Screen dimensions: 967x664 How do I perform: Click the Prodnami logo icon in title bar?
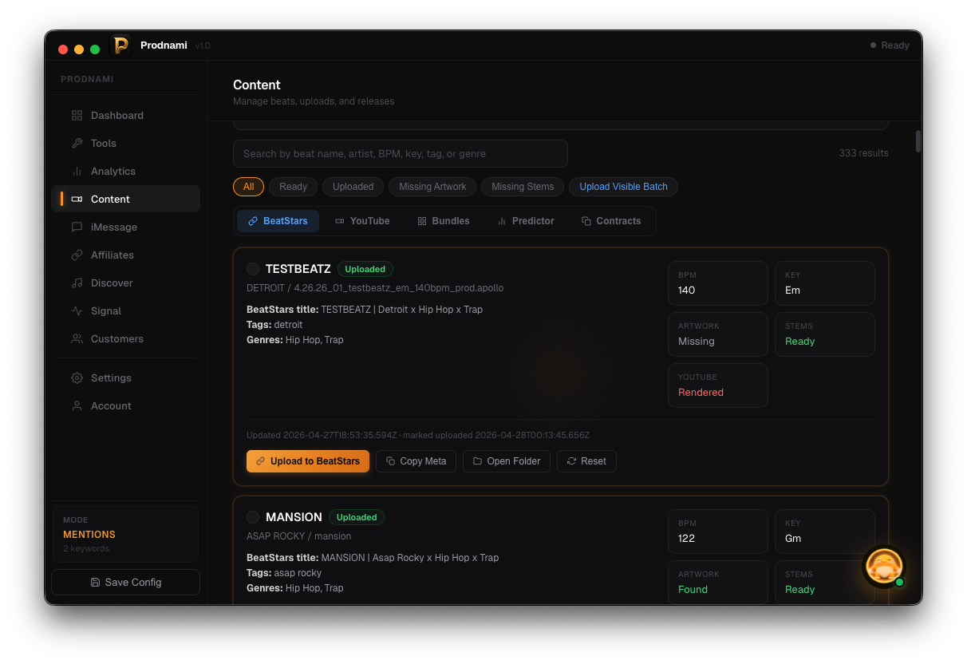(x=120, y=45)
